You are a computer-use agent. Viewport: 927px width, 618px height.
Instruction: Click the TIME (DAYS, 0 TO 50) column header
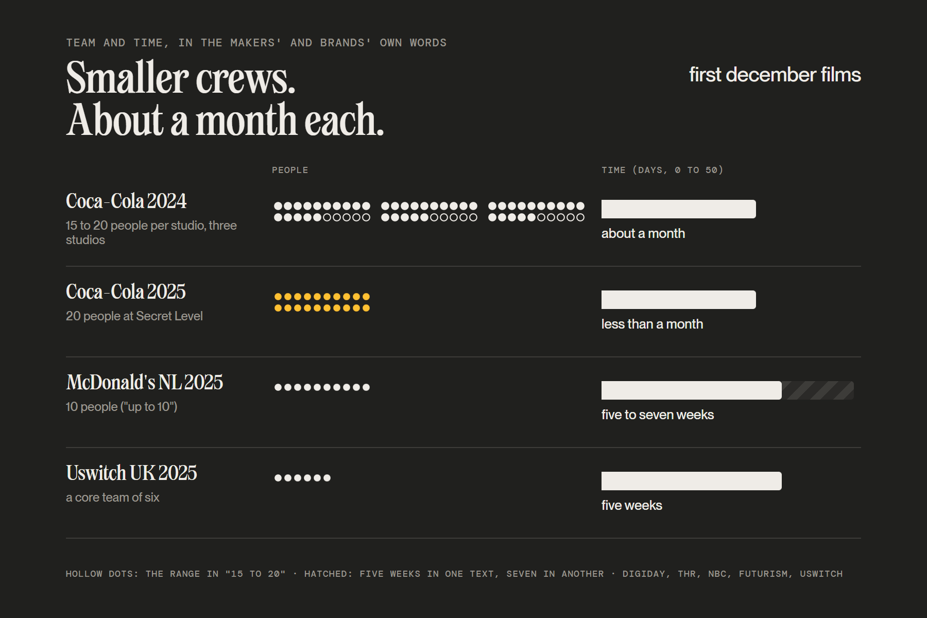(662, 170)
